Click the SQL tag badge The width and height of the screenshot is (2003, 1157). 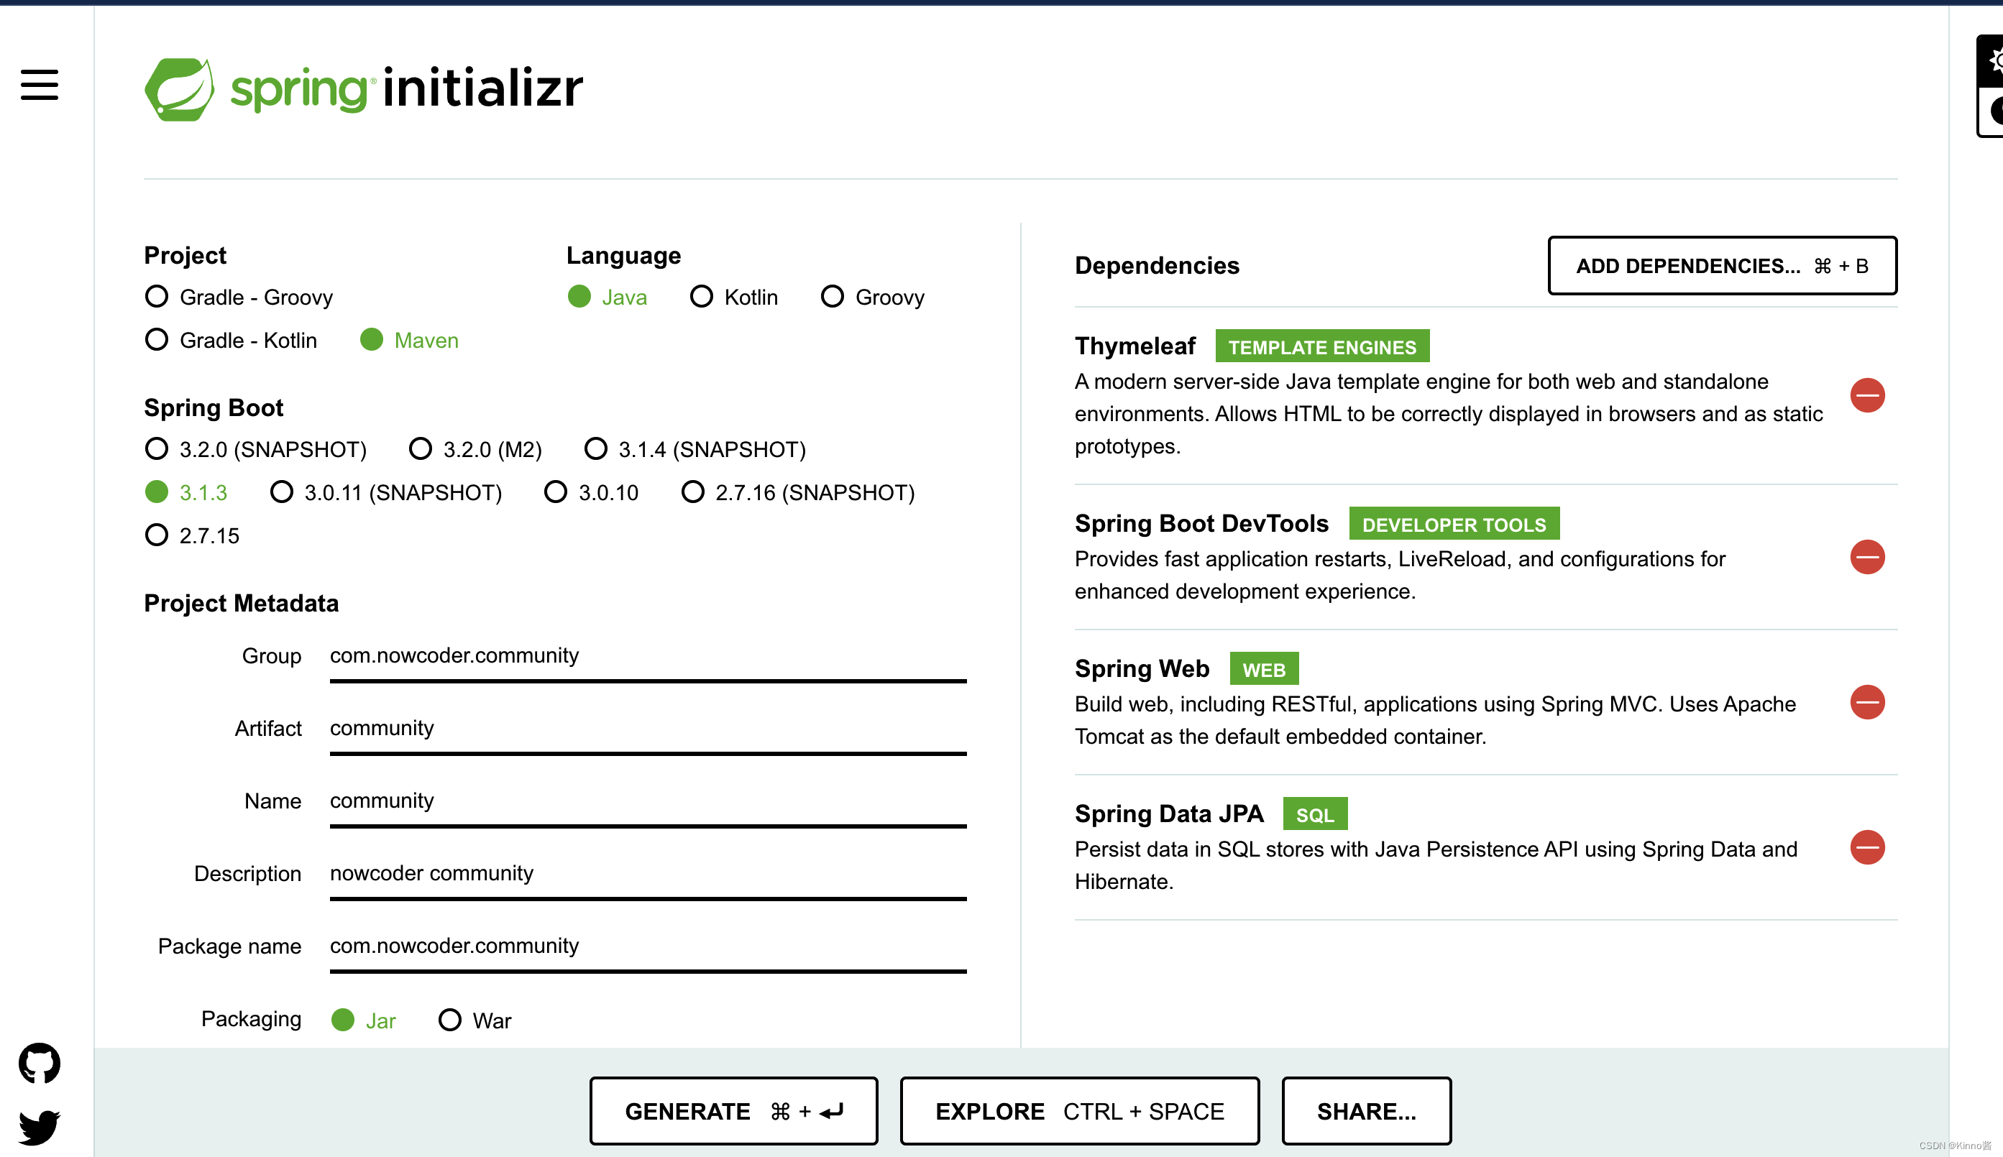[x=1315, y=814]
